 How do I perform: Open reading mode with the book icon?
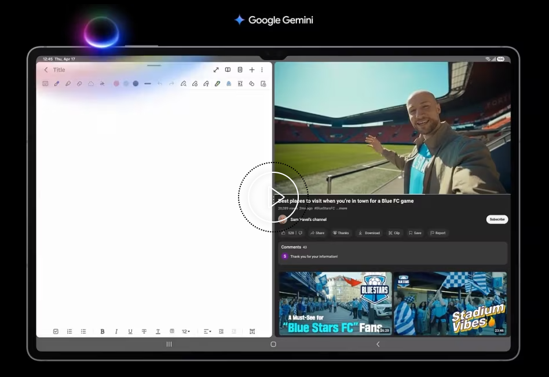pyautogui.click(x=228, y=70)
